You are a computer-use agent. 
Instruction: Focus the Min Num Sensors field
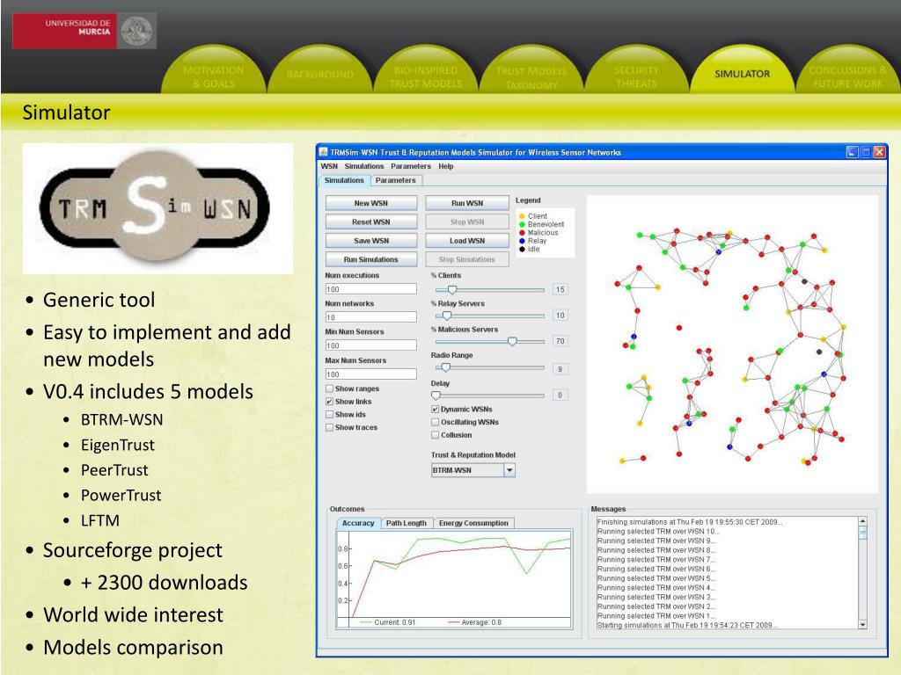371,345
